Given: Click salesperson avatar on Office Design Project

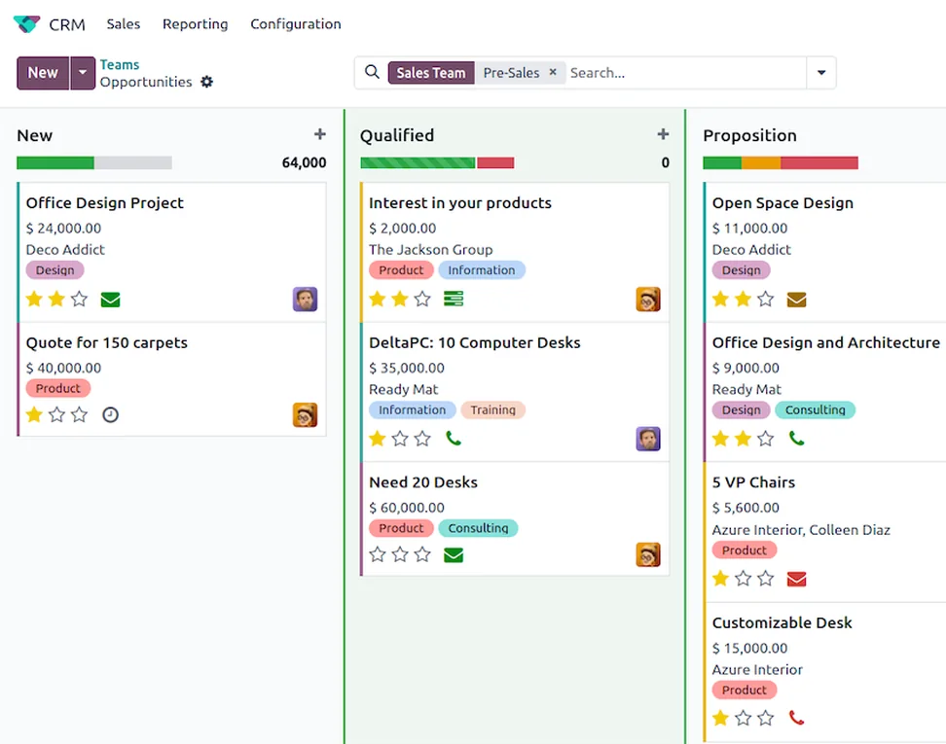Looking at the screenshot, I should (306, 299).
